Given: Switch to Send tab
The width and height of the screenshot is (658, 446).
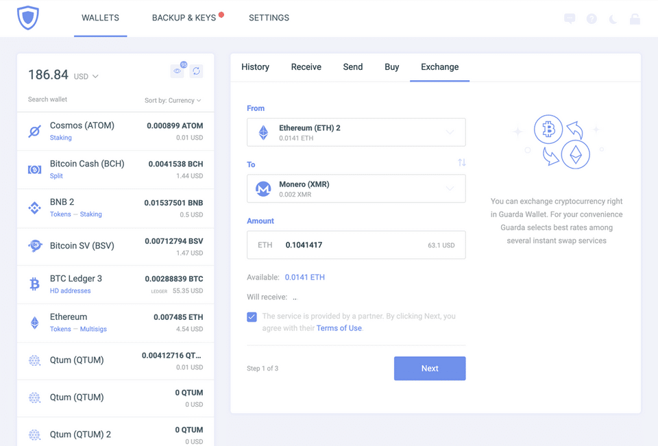Looking at the screenshot, I should tap(353, 67).
